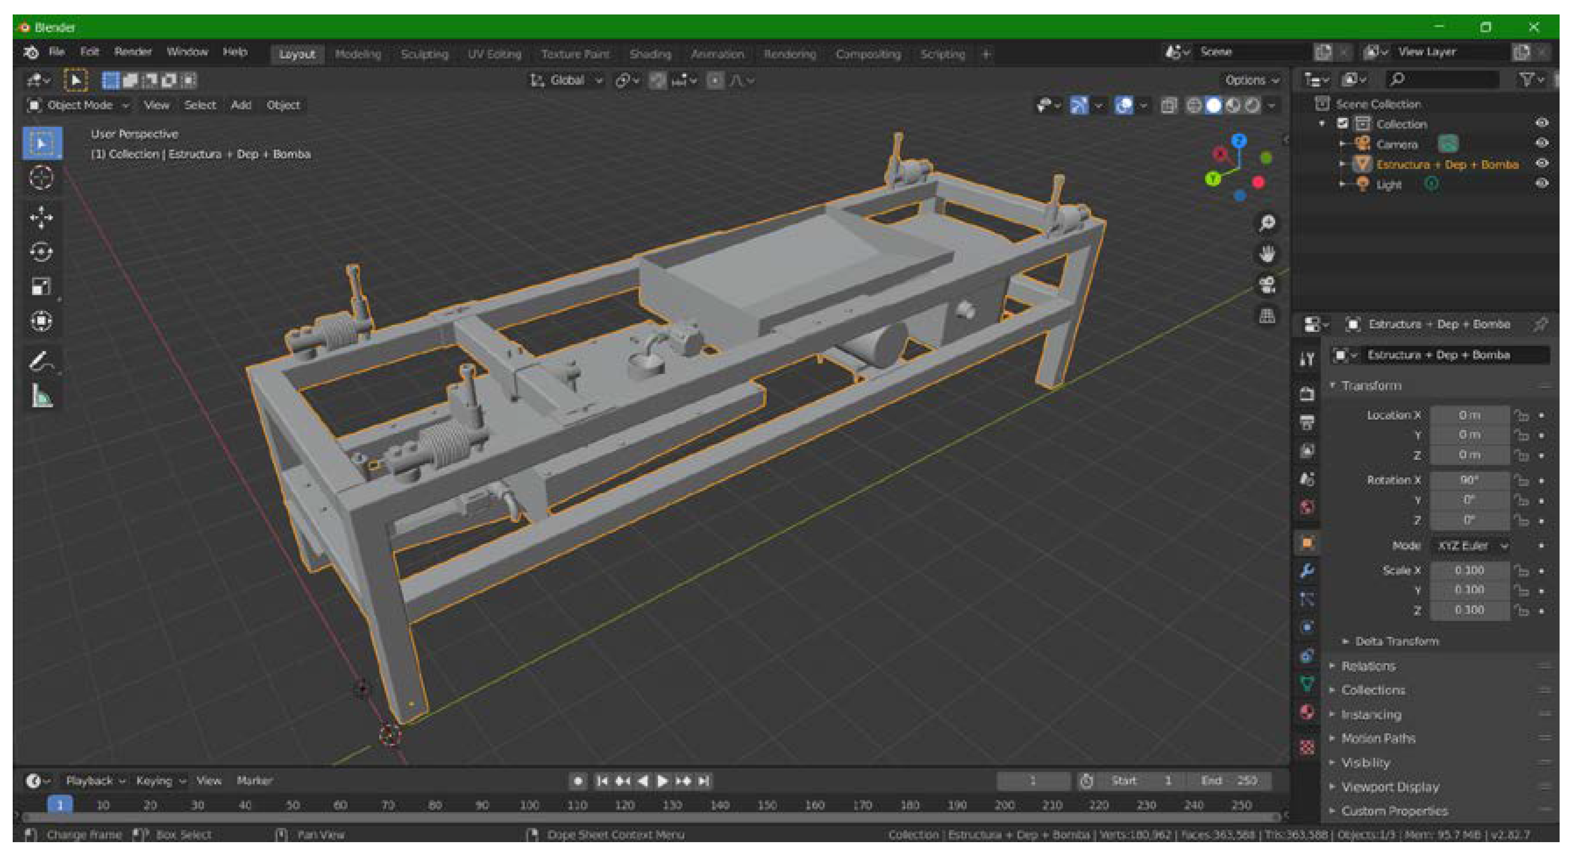
Task: Choose the Measure tool
Action: 42,396
